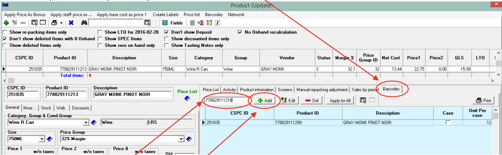
Task: Open the Sales by period tab
Action: click(x=365, y=90)
